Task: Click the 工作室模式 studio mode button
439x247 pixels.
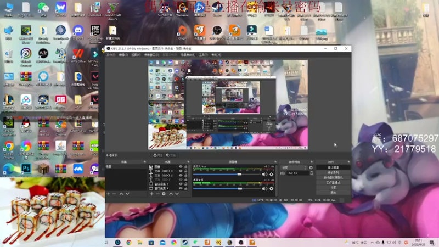Action: (x=333, y=183)
